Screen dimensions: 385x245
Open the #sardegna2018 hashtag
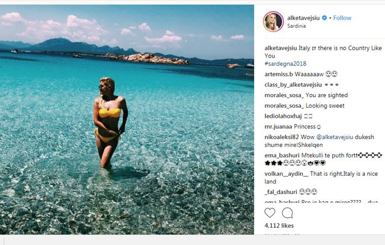click(x=285, y=64)
